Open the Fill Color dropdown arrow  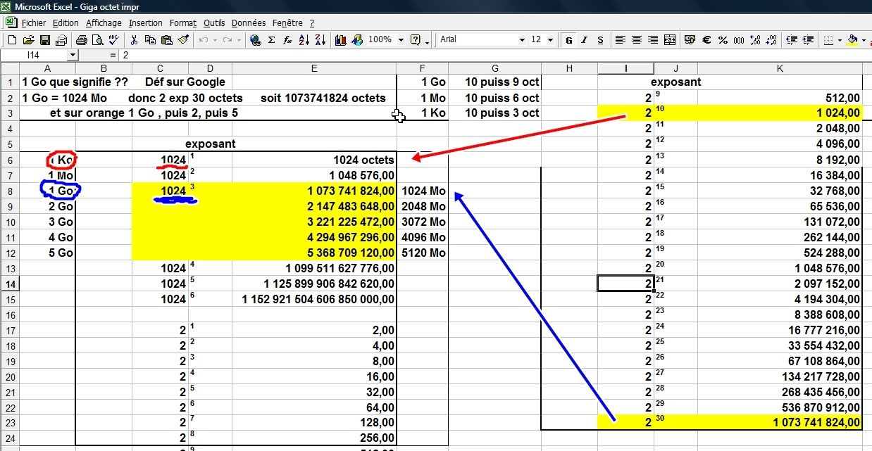tap(864, 40)
